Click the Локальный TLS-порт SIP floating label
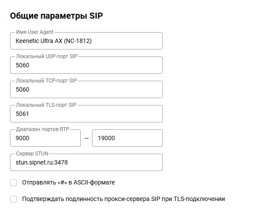266x214 pixels. [46, 105]
